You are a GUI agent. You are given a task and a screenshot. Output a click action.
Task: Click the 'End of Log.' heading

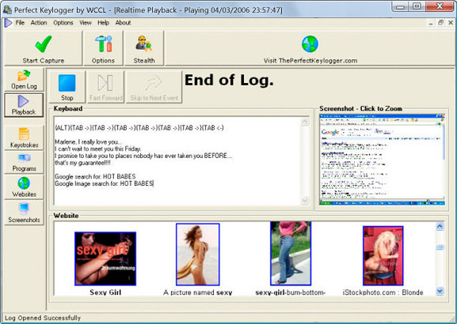[229, 81]
